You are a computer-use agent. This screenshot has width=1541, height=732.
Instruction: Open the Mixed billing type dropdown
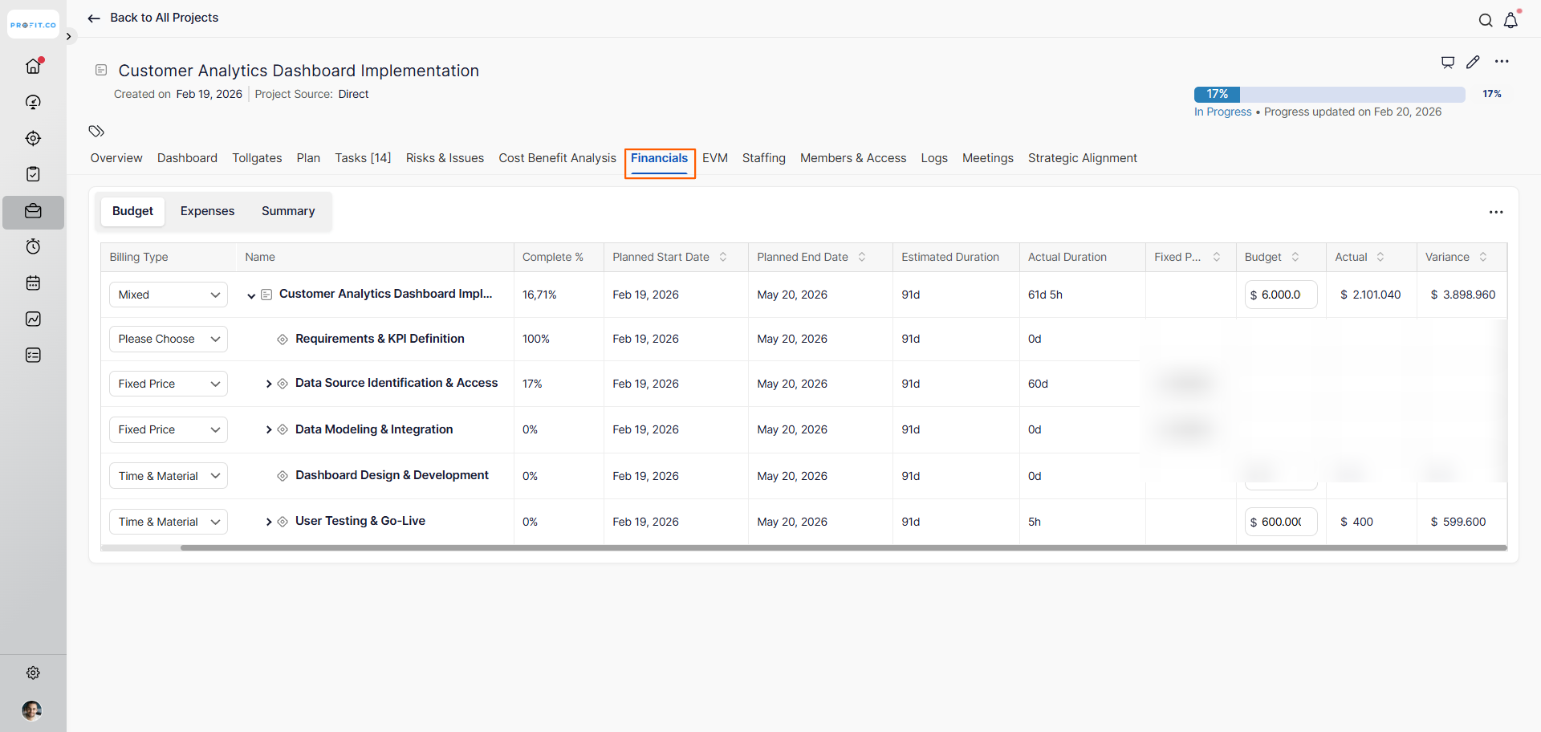click(169, 295)
